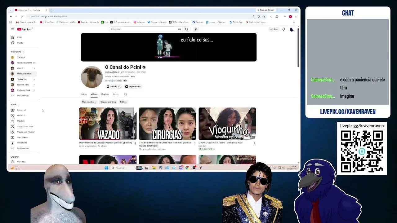
Task: Start voice search with the microphone icon
Action: point(196,29)
